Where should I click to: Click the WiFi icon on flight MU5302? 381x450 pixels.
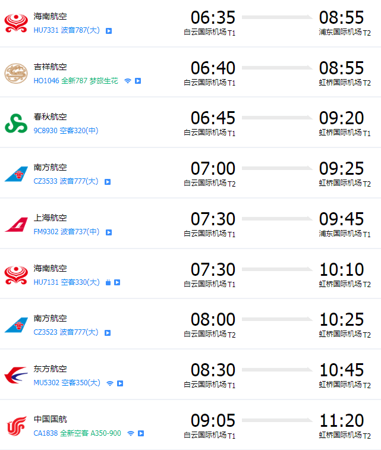[110, 383]
